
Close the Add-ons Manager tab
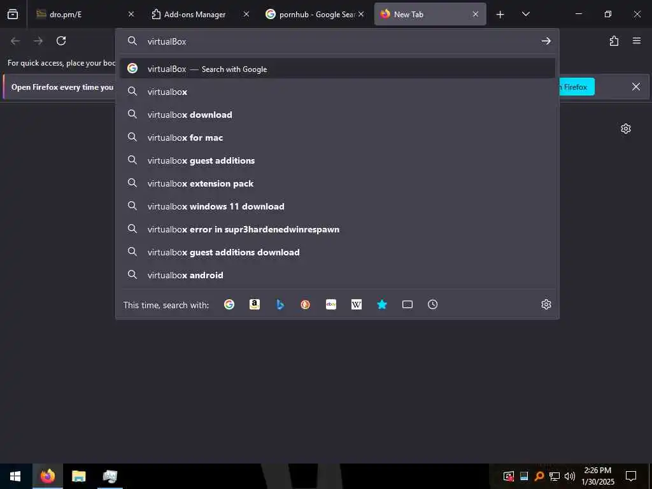tap(246, 14)
